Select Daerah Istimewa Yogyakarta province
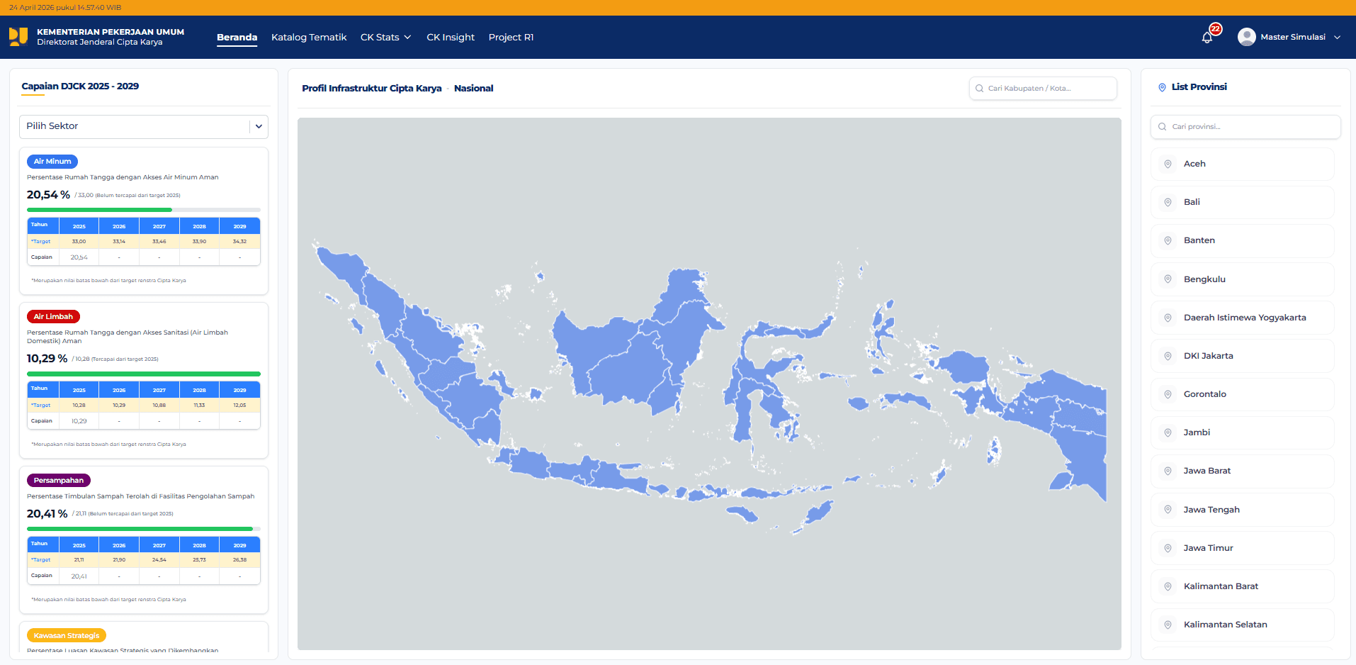The height and width of the screenshot is (665, 1356). coord(1243,318)
